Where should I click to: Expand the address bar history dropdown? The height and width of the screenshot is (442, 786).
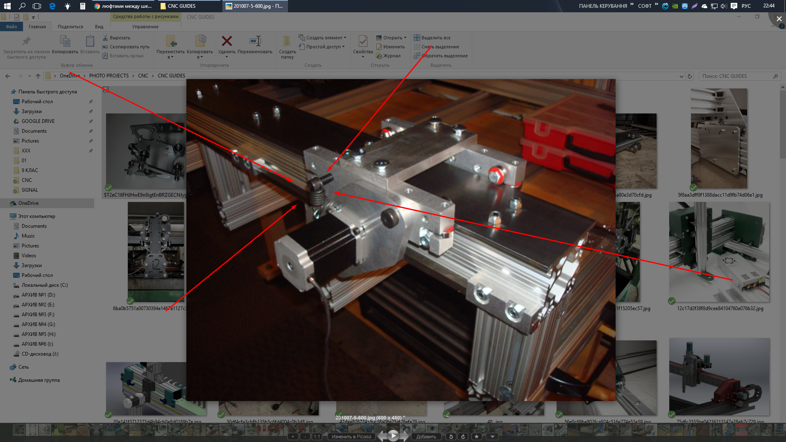coord(681,76)
